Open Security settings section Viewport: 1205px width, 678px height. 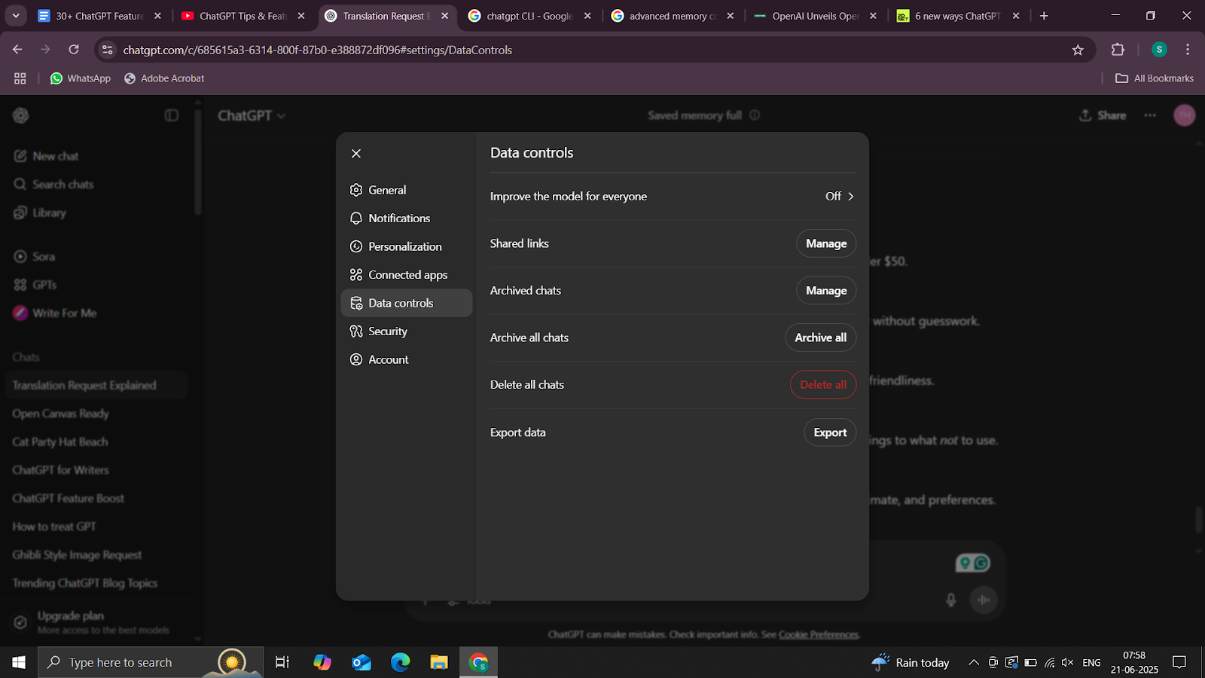(x=406, y=331)
